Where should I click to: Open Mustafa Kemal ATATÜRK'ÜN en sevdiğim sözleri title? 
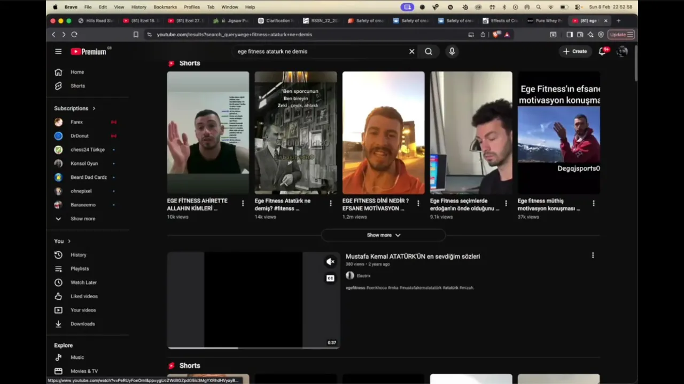click(x=413, y=257)
